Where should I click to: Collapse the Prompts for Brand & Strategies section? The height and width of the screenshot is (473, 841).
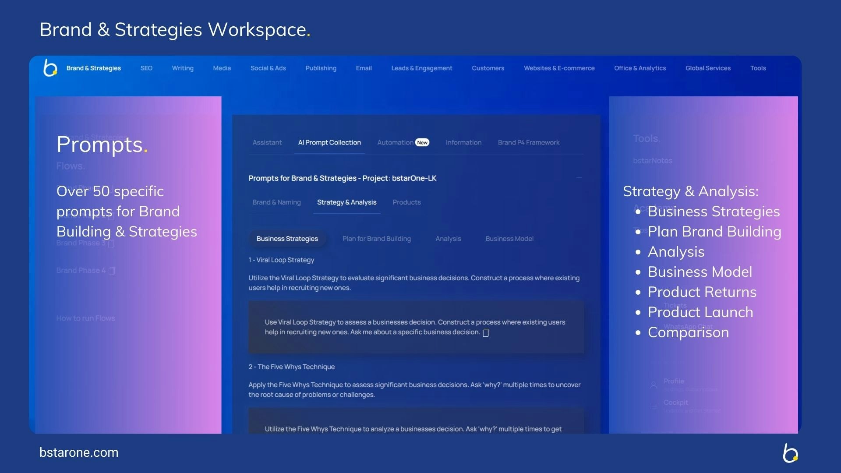579,178
